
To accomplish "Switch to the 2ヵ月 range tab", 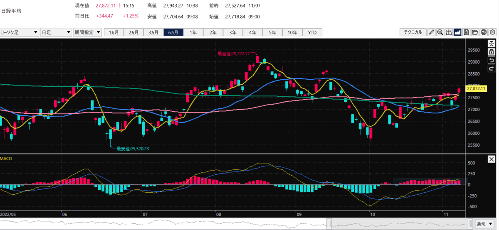I will [x=133, y=32].
